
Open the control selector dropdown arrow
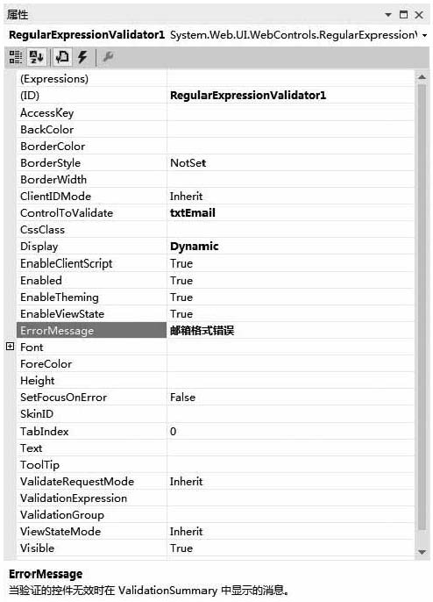pos(424,35)
